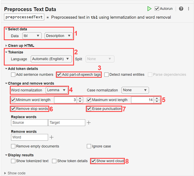Uncheck Remove stop words
The width and height of the screenshot is (194, 176).
pyautogui.click(x=13, y=109)
